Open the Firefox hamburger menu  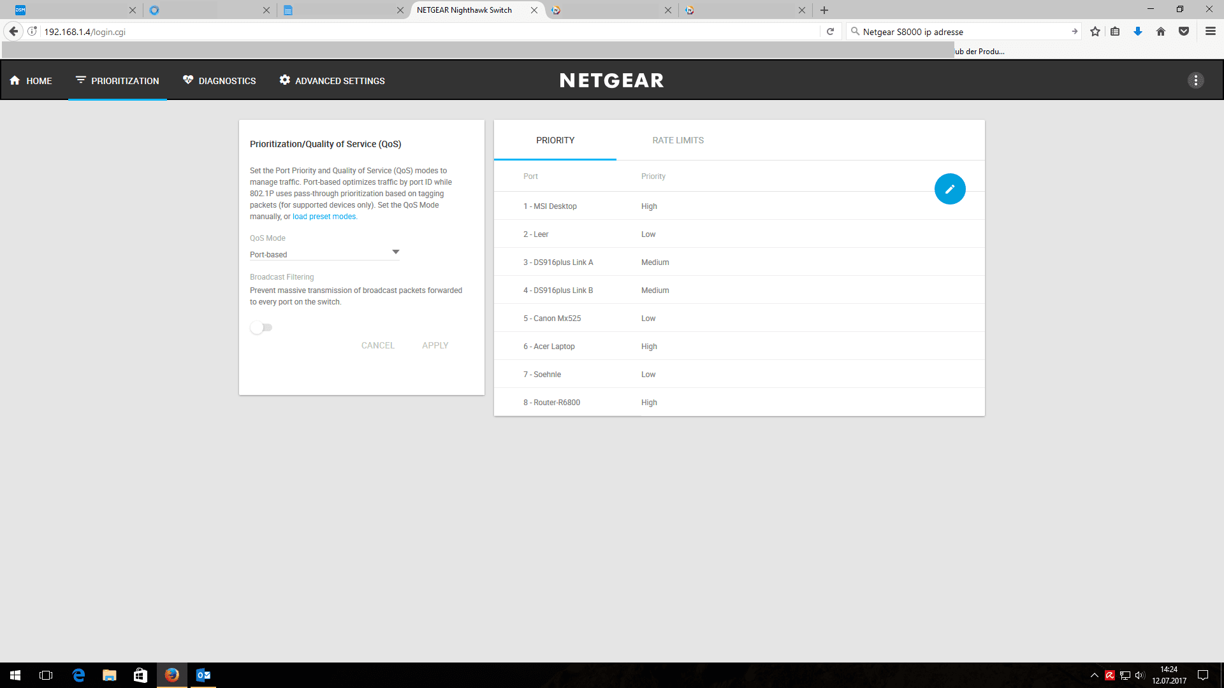[1211, 31]
